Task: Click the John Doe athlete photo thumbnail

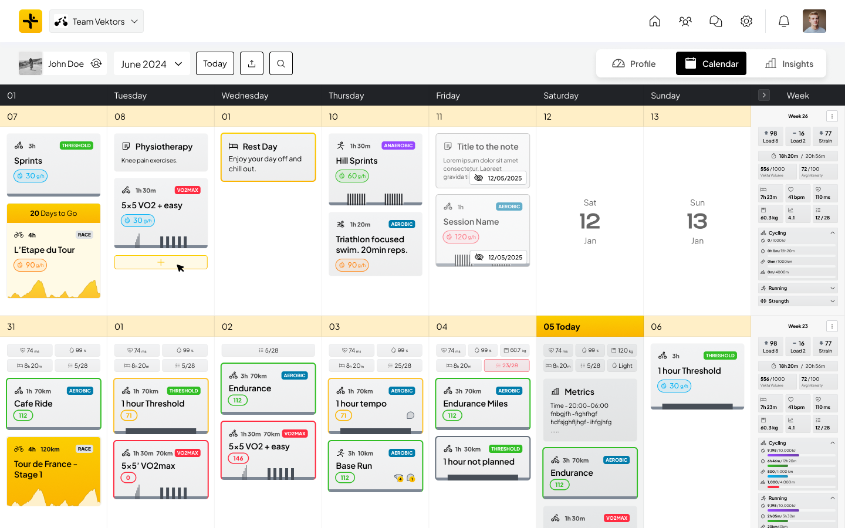Action: point(31,63)
